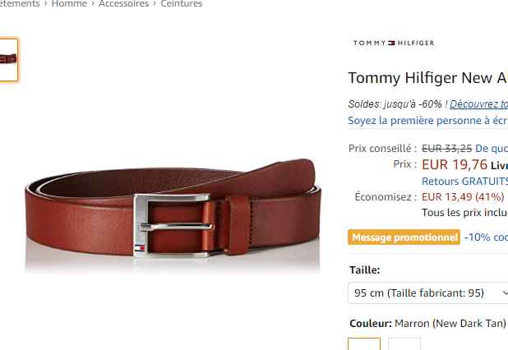Open the Accessoires breadcrumb link
Viewport: 508px width, 350px height.
(124, 4)
